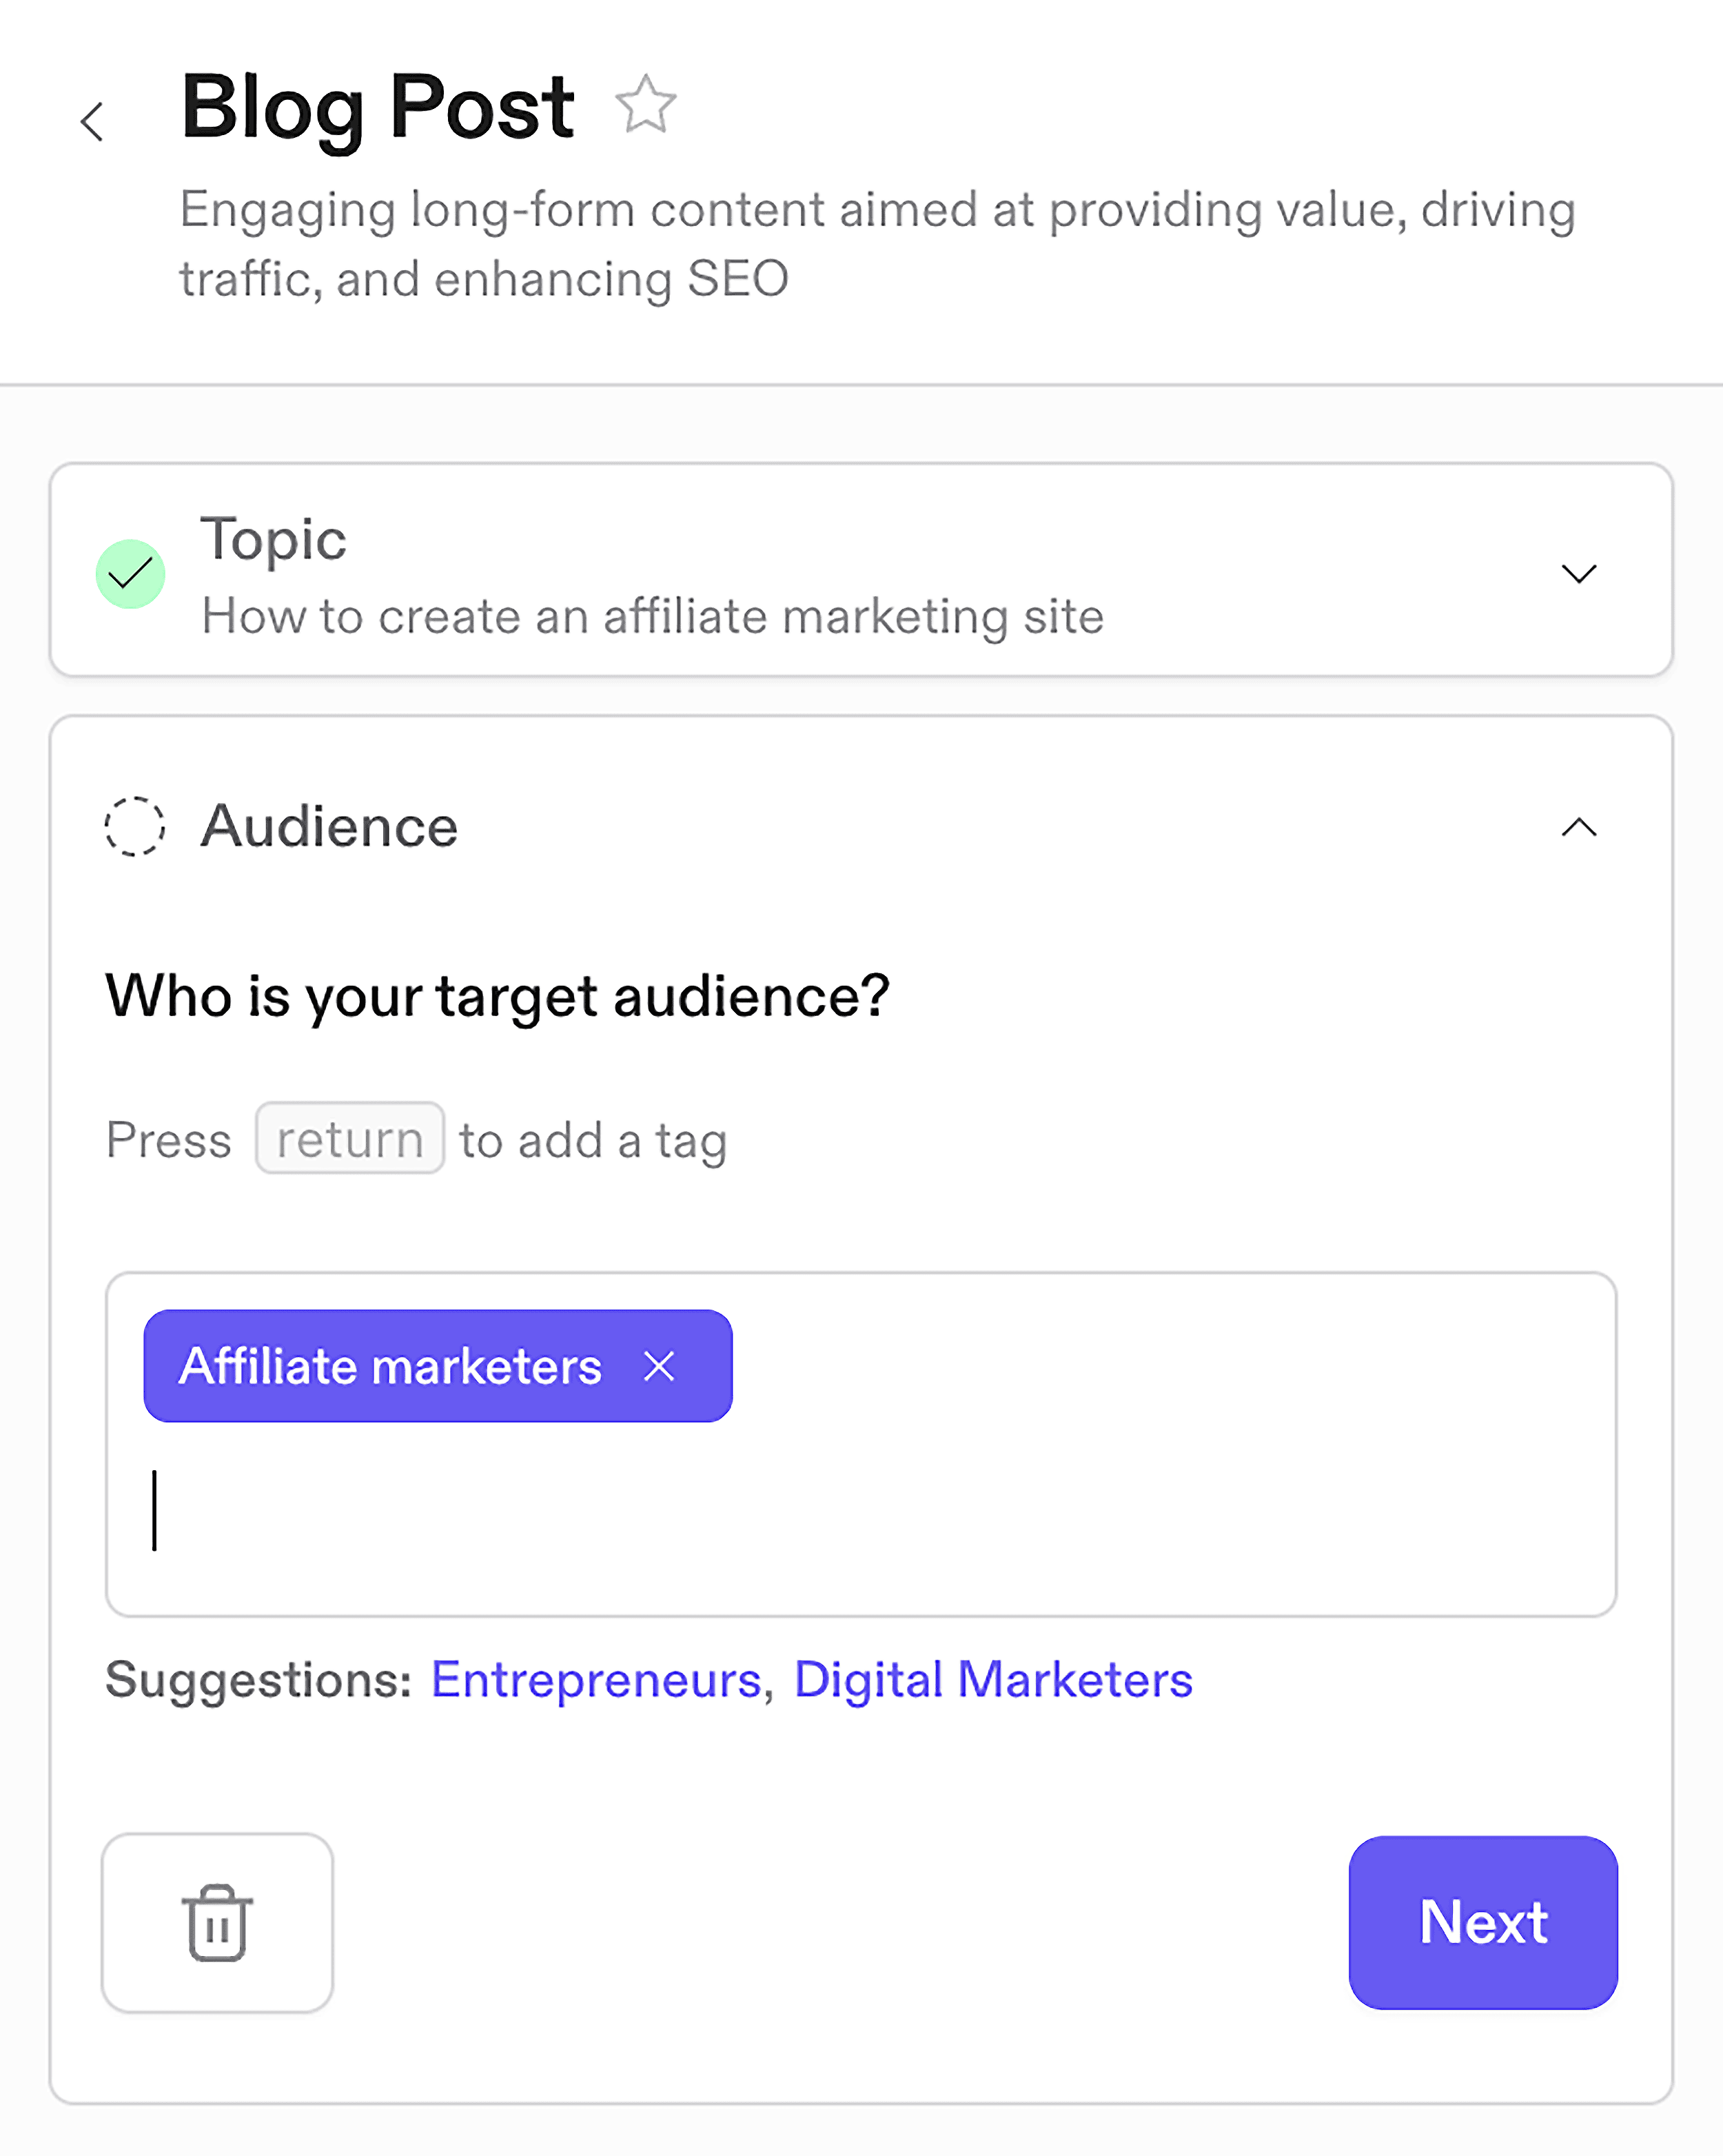Remove the Affiliate marketers tag
Screen dimensions: 1723x2156
point(659,1366)
